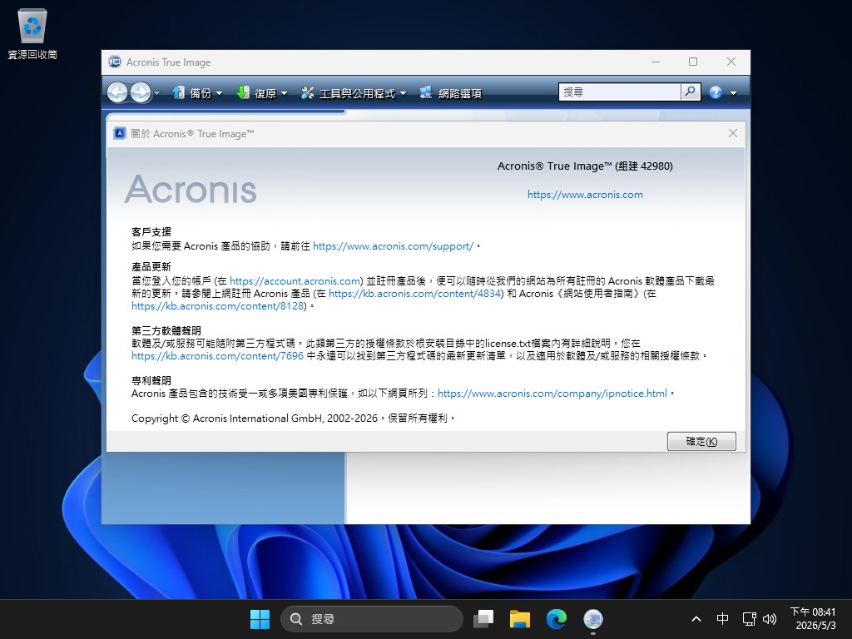Click the 客戶支援 heading text
Viewport: 852px width, 639px height.
click(x=151, y=232)
